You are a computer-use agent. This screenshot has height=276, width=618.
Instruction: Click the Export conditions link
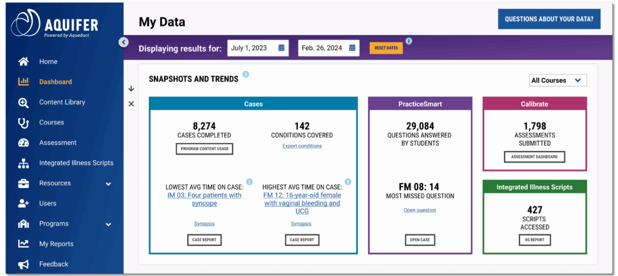(x=302, y=146)
